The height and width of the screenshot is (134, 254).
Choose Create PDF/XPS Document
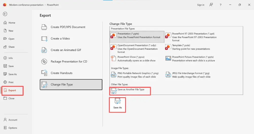tap(71, 27)
